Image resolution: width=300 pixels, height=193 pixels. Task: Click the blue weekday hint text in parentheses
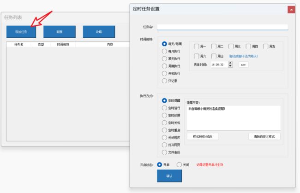243,56
